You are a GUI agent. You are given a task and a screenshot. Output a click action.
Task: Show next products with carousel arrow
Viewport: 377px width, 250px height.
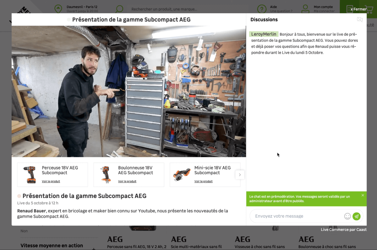click(240, 175)
